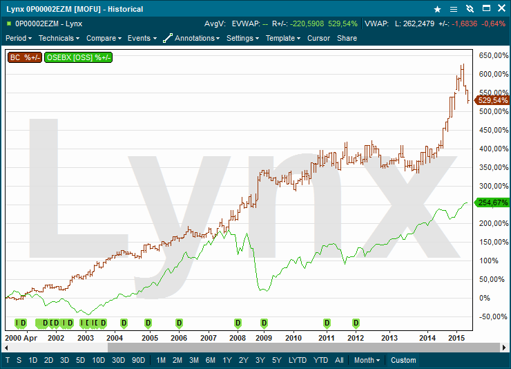The image size is (511, 369).
Task: Set range to 5Y
Action: pos(277,360)
